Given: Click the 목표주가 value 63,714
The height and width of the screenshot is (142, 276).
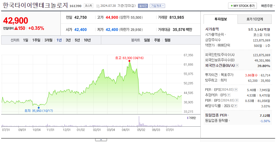Looking at the screenshot, I should [x=265, y=75].
